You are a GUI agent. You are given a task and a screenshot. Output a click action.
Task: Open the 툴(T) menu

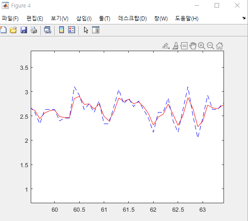click(105, 19)
